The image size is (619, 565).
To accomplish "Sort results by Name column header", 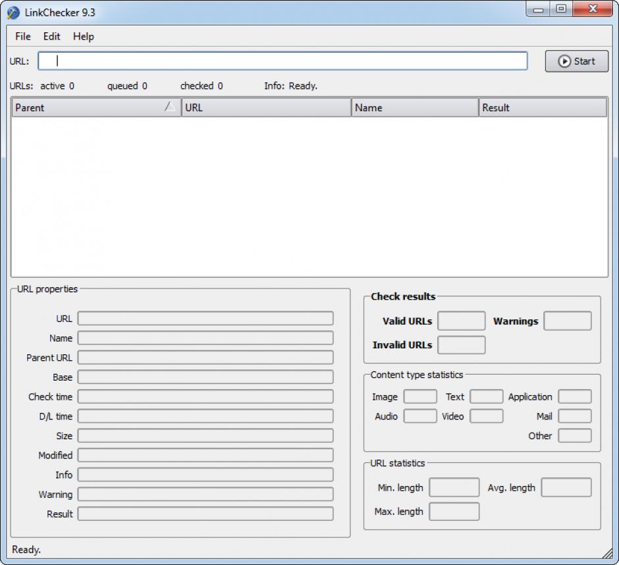I will point(415,107).
